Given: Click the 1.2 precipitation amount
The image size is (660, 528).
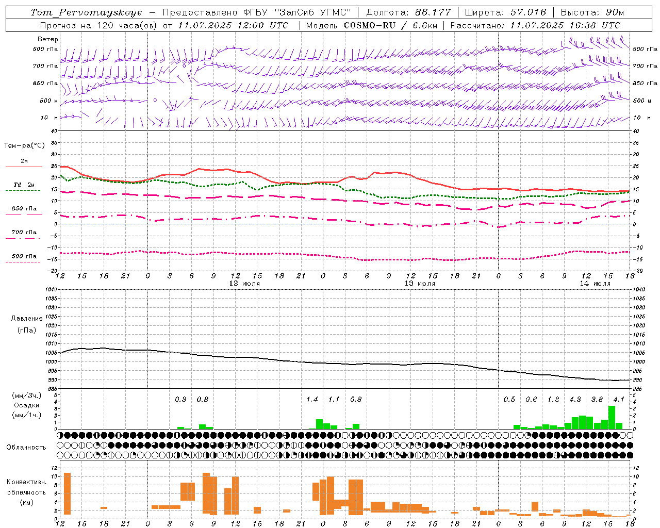Looking at the screenshot, I should click(553, 400).
